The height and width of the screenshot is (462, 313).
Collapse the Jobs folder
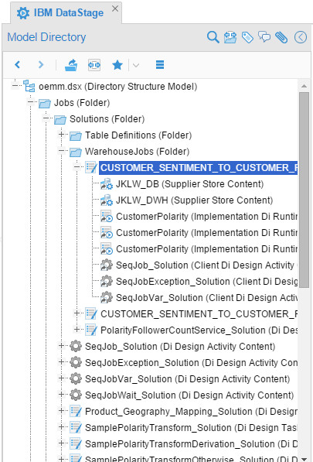click(30, 102)
